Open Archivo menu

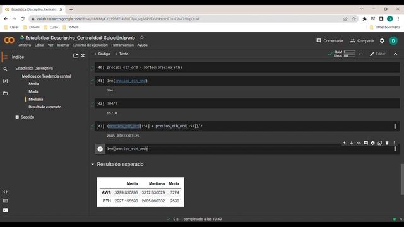pyautogui.click(x=25, y=45)
